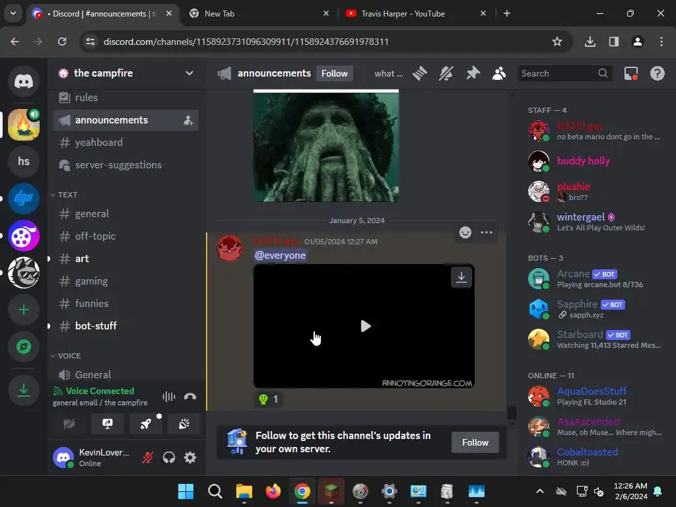Open Firefox from the taskbar
The image size is (676, 507).
coord(273,491)
